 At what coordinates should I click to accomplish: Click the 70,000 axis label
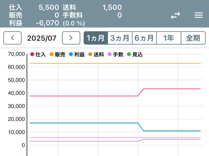(x=16, y=54)
